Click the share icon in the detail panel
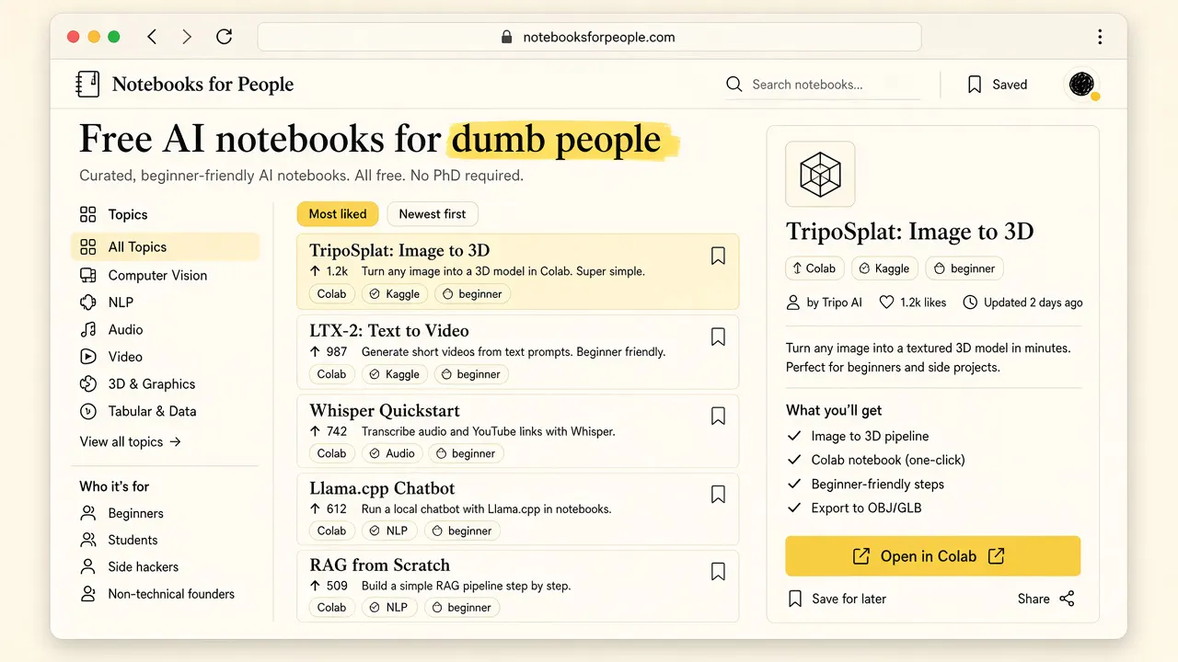 click(x=1067, y=599)
